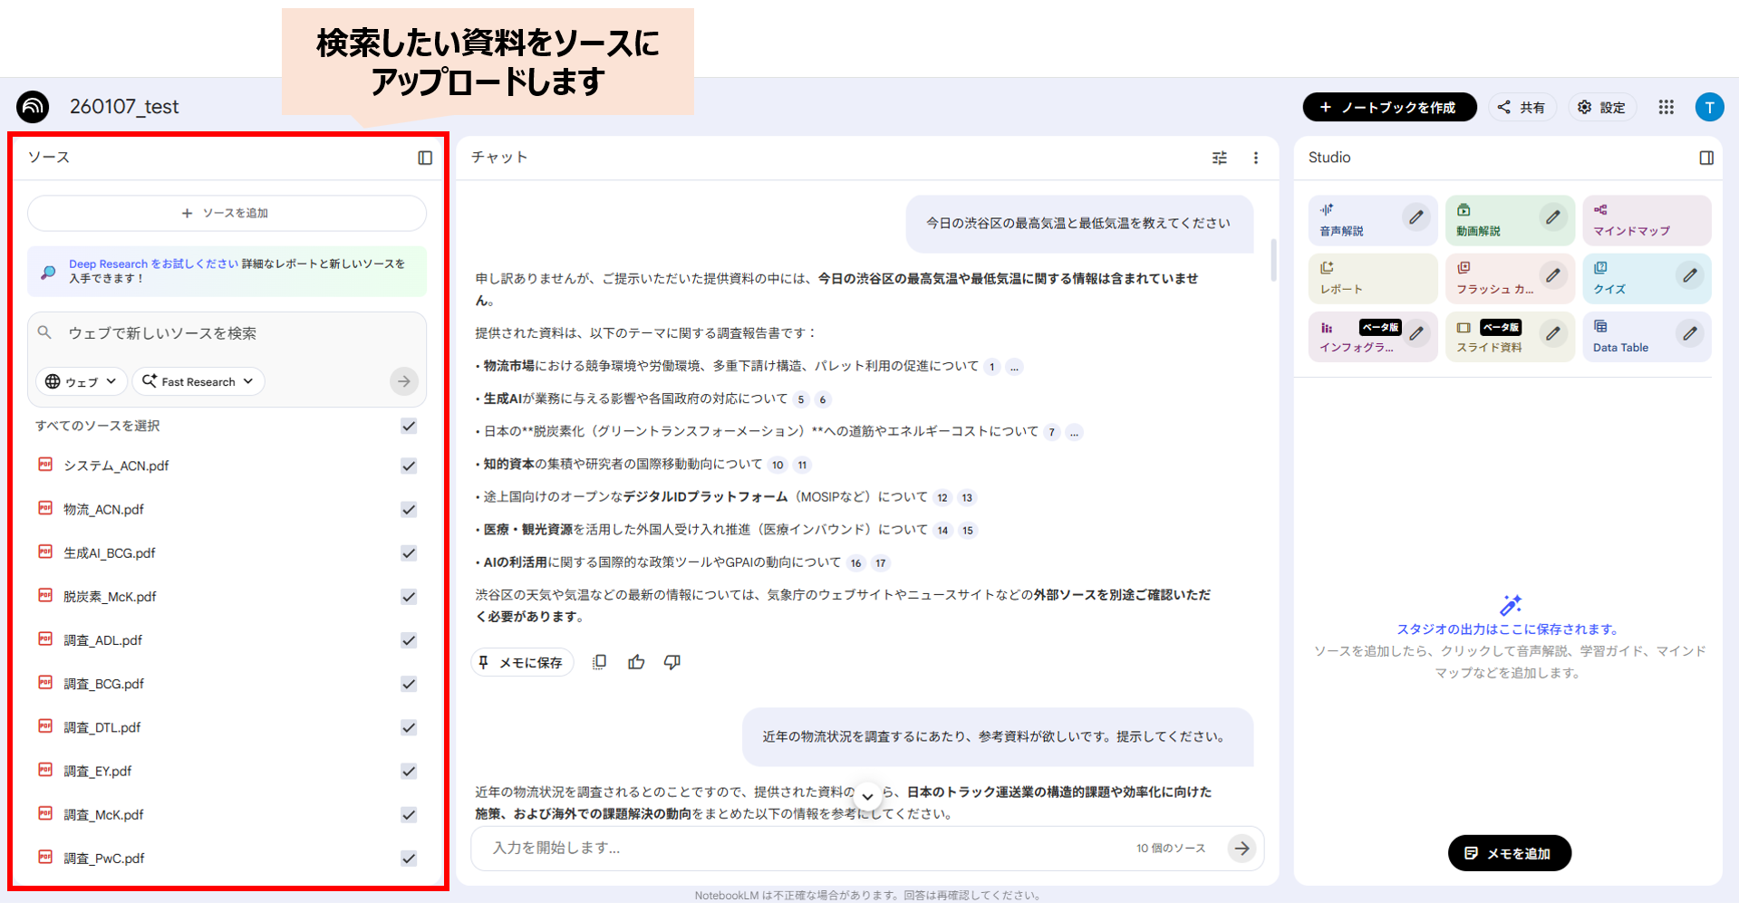Open the ウェブ source type dropdown
1739x912 pixels.
coord(81,381)
